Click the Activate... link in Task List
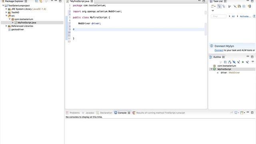The height and width of the screenshot is (144, 256). coord(245,16)
